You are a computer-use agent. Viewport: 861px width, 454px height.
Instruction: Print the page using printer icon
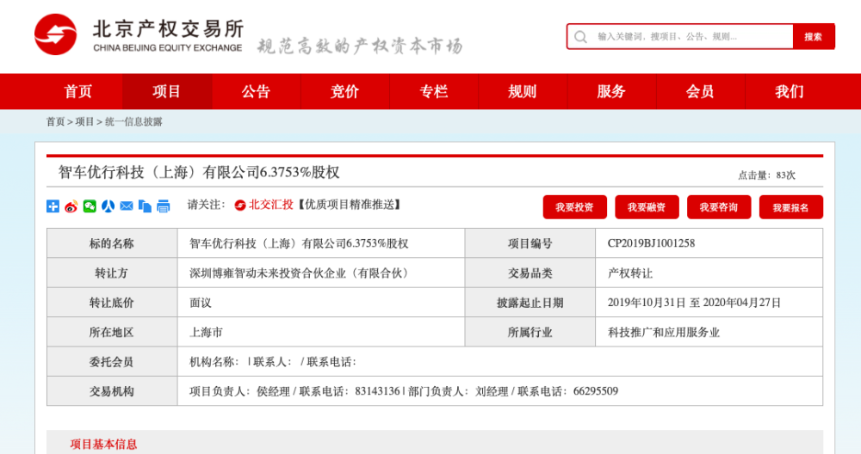(164, 206)
